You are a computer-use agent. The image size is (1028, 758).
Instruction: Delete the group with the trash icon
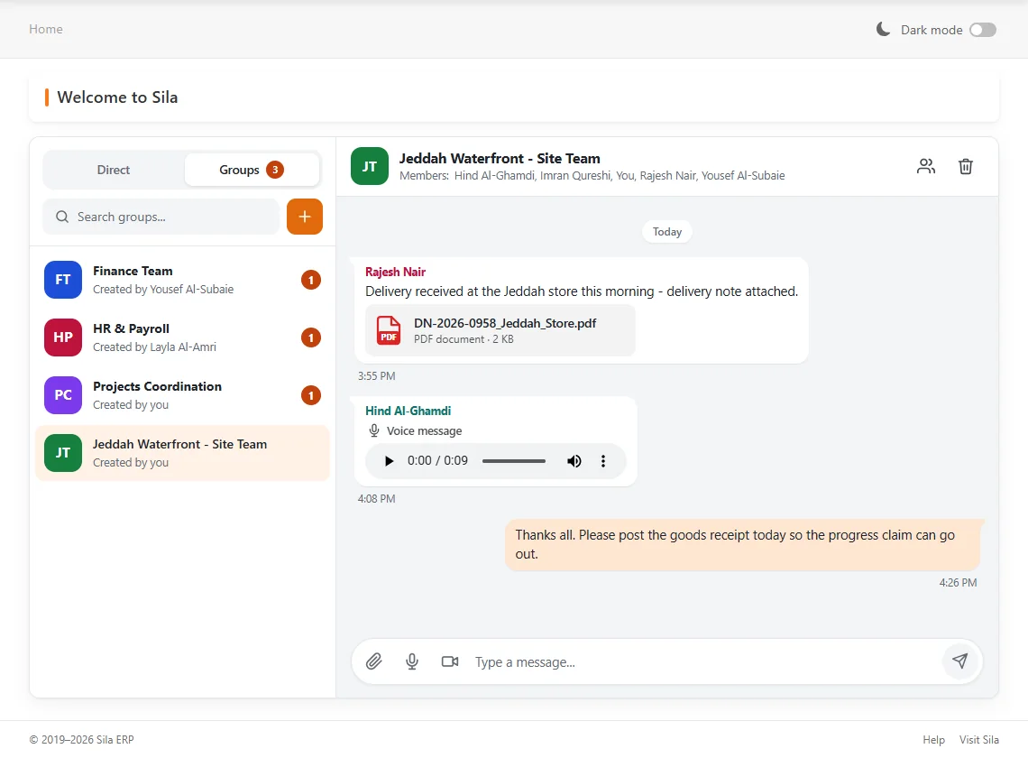[966, 167]
